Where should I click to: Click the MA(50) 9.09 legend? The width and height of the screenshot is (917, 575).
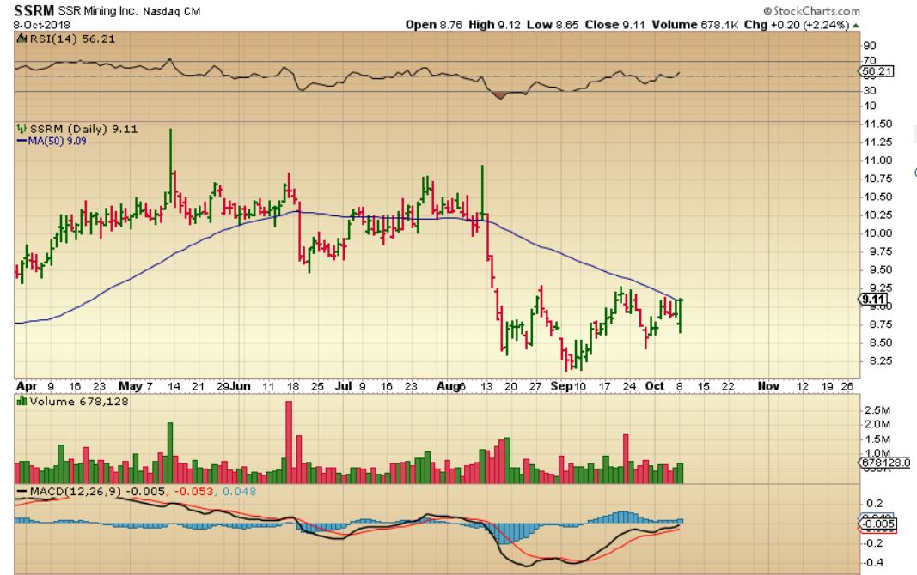58,142
